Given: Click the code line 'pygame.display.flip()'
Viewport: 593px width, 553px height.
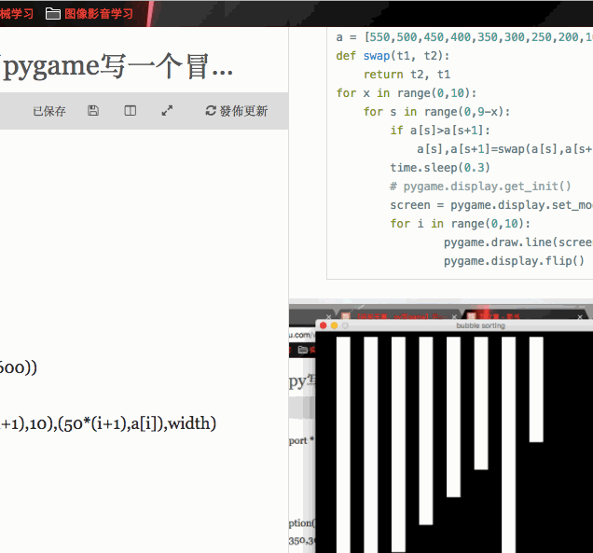Looking at the screenshot, I should (x=515, y=261).
